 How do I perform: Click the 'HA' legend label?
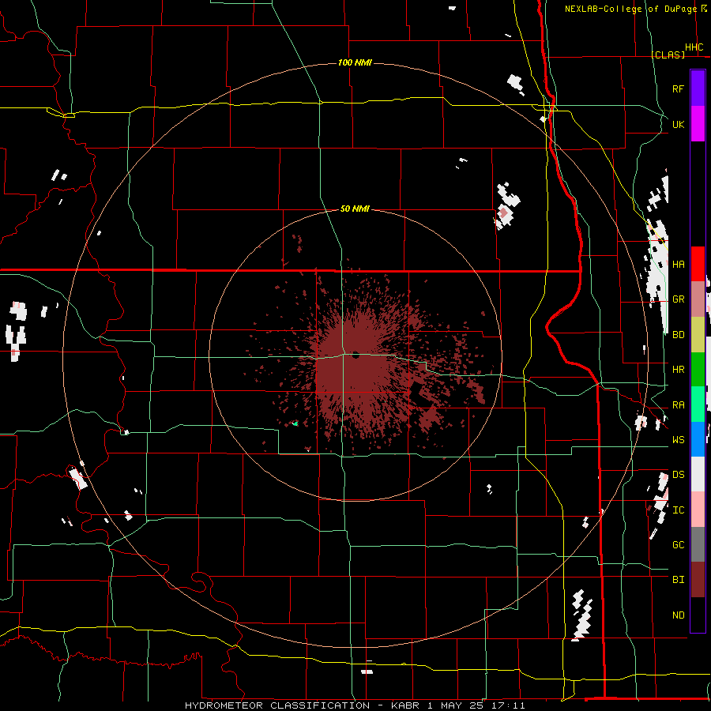coord(678,264)
